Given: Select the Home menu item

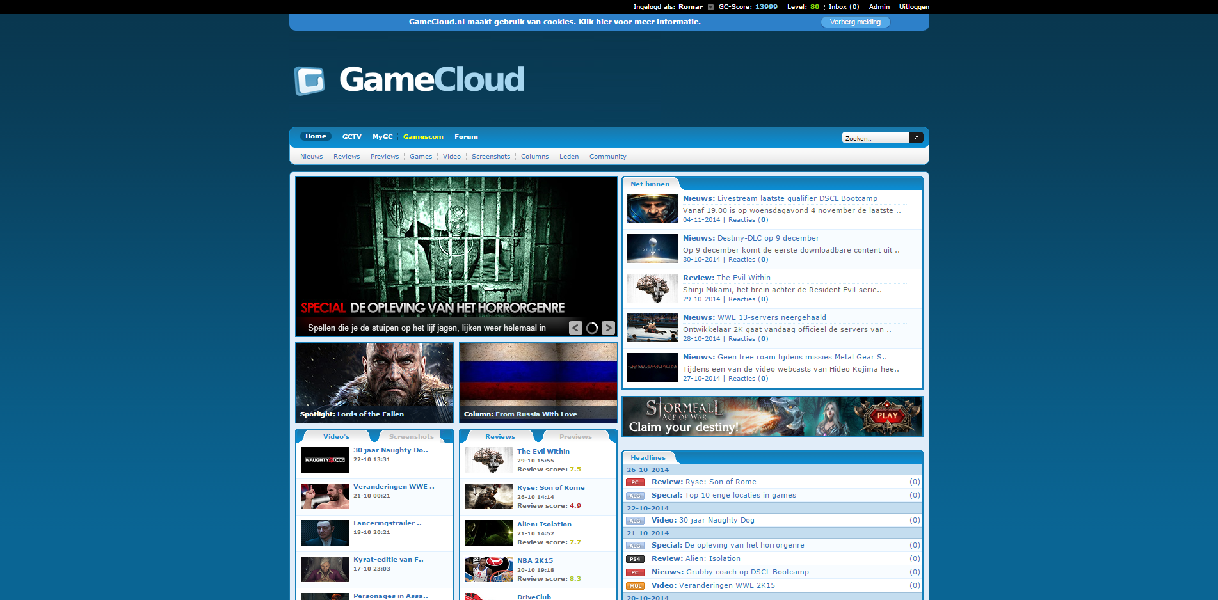Looking at the screenshot, I should point(316,136).
